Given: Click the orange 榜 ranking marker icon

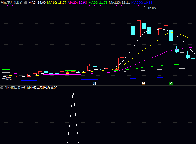Looking at the screenshot, I should click(144, 83).
